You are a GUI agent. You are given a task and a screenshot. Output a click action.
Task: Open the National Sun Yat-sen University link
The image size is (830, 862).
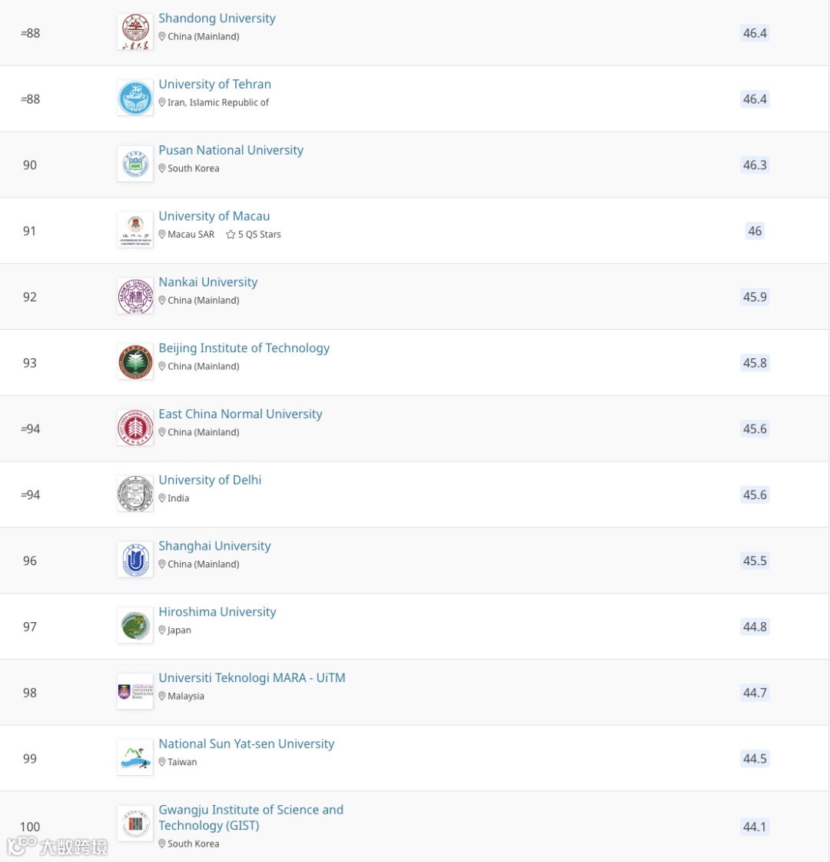pyautogui.click(x=246, y=744)
